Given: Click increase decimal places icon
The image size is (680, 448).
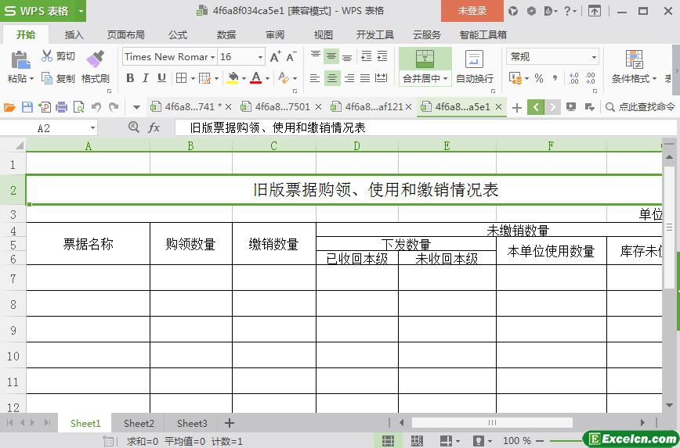Looking at the screenshot, I should tap(573, 78).
